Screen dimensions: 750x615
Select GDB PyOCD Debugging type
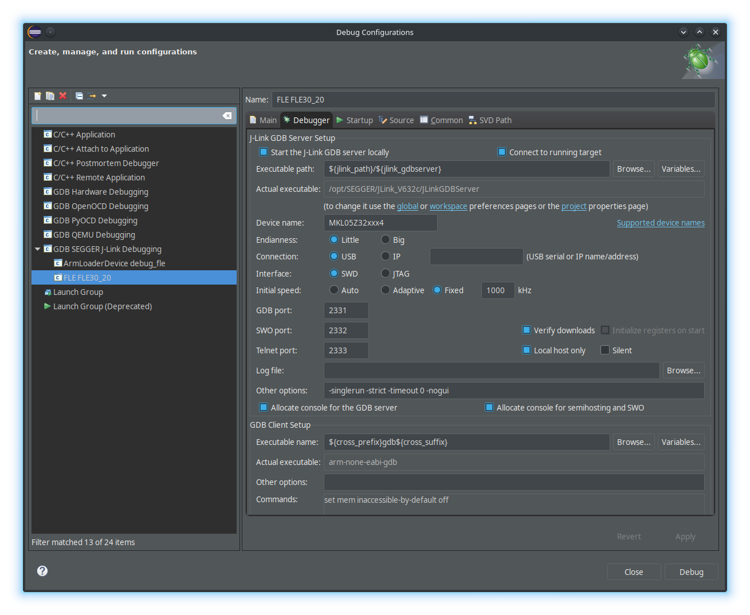coord(95,220)
